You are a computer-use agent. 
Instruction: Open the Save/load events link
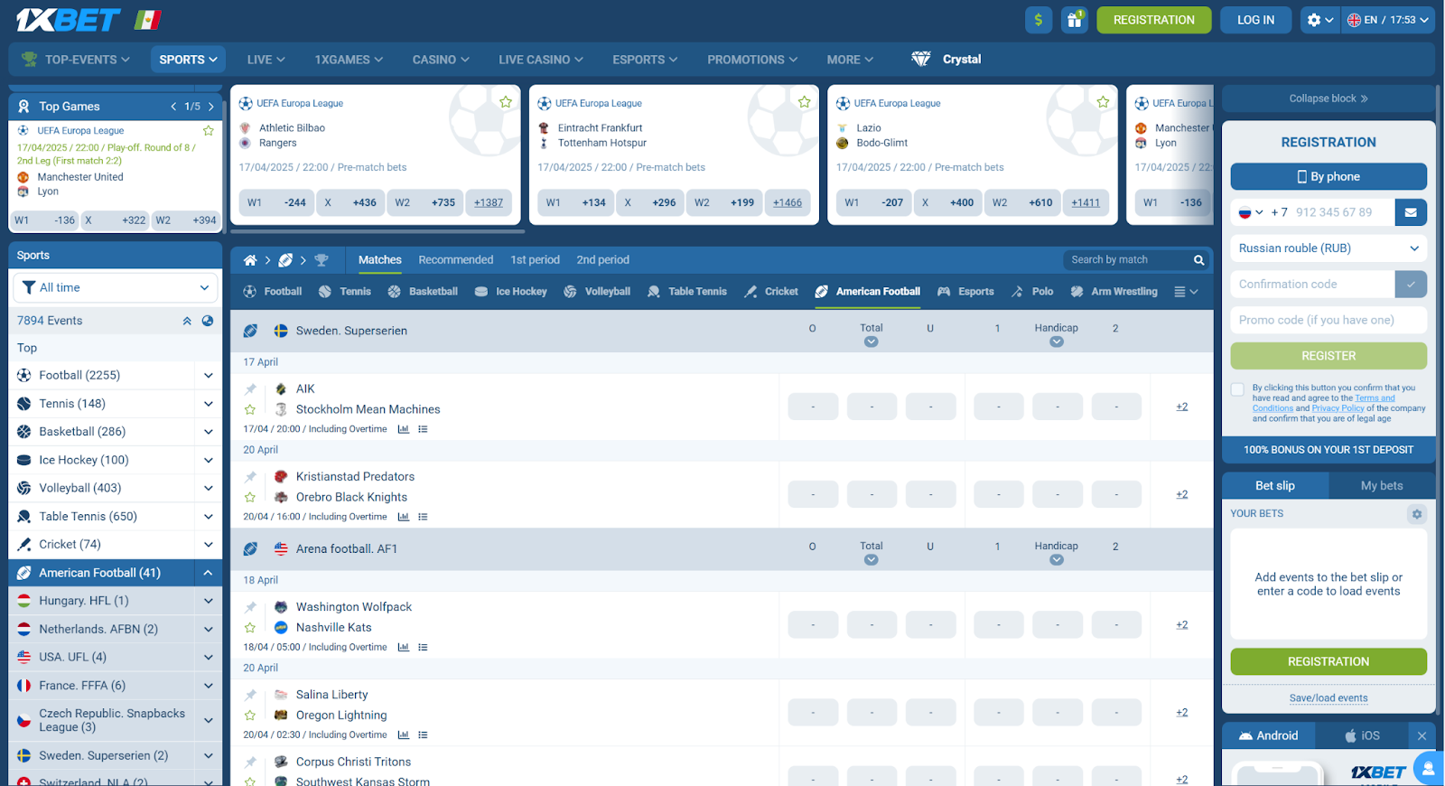1328,698
